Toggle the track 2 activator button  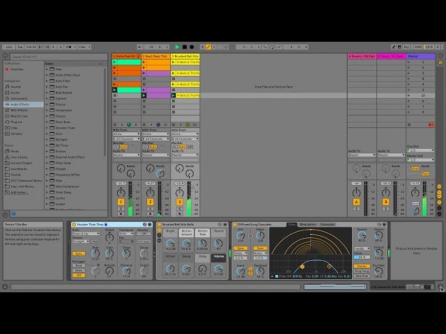(x=151, y=202)
